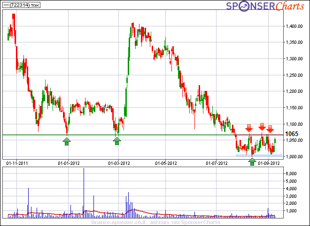Open the SponserCharts logo

coord(265,6)
